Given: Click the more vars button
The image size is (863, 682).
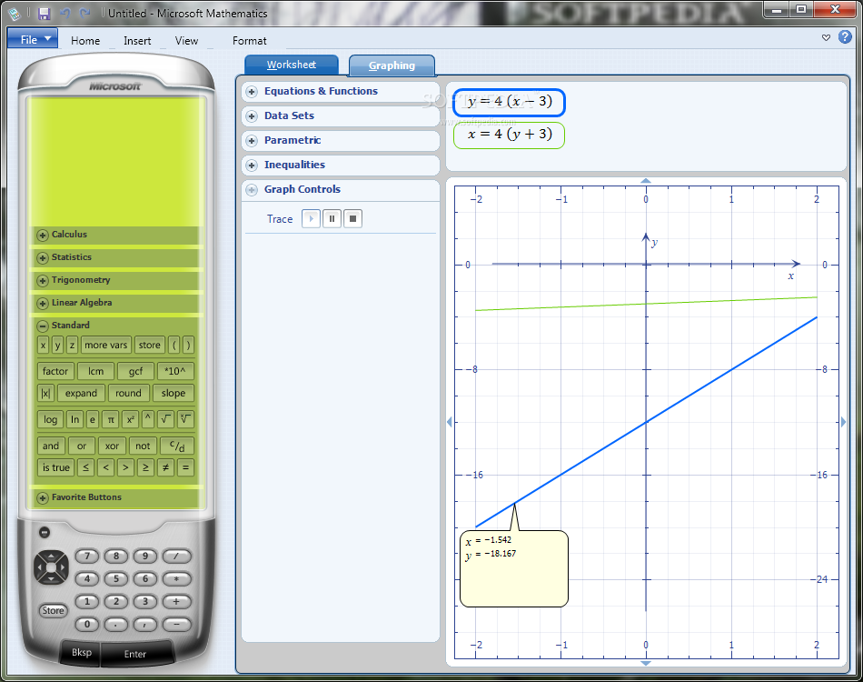Looking at the screenshot, I should click(105, 345).
